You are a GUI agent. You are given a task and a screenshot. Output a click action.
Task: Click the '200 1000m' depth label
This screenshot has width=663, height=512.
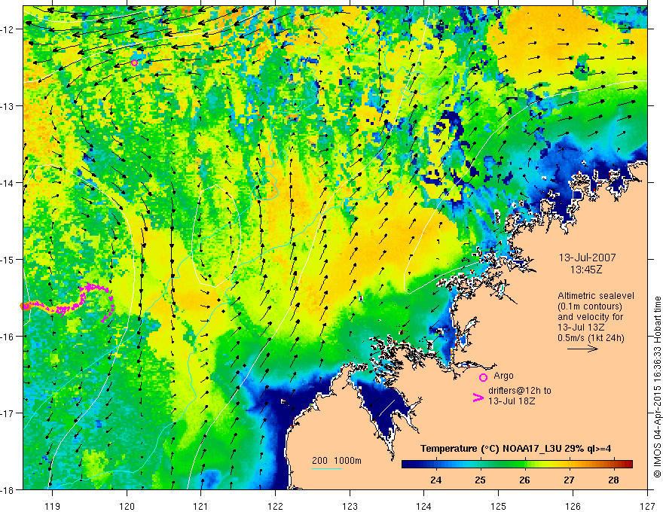(x=337, y=461)
